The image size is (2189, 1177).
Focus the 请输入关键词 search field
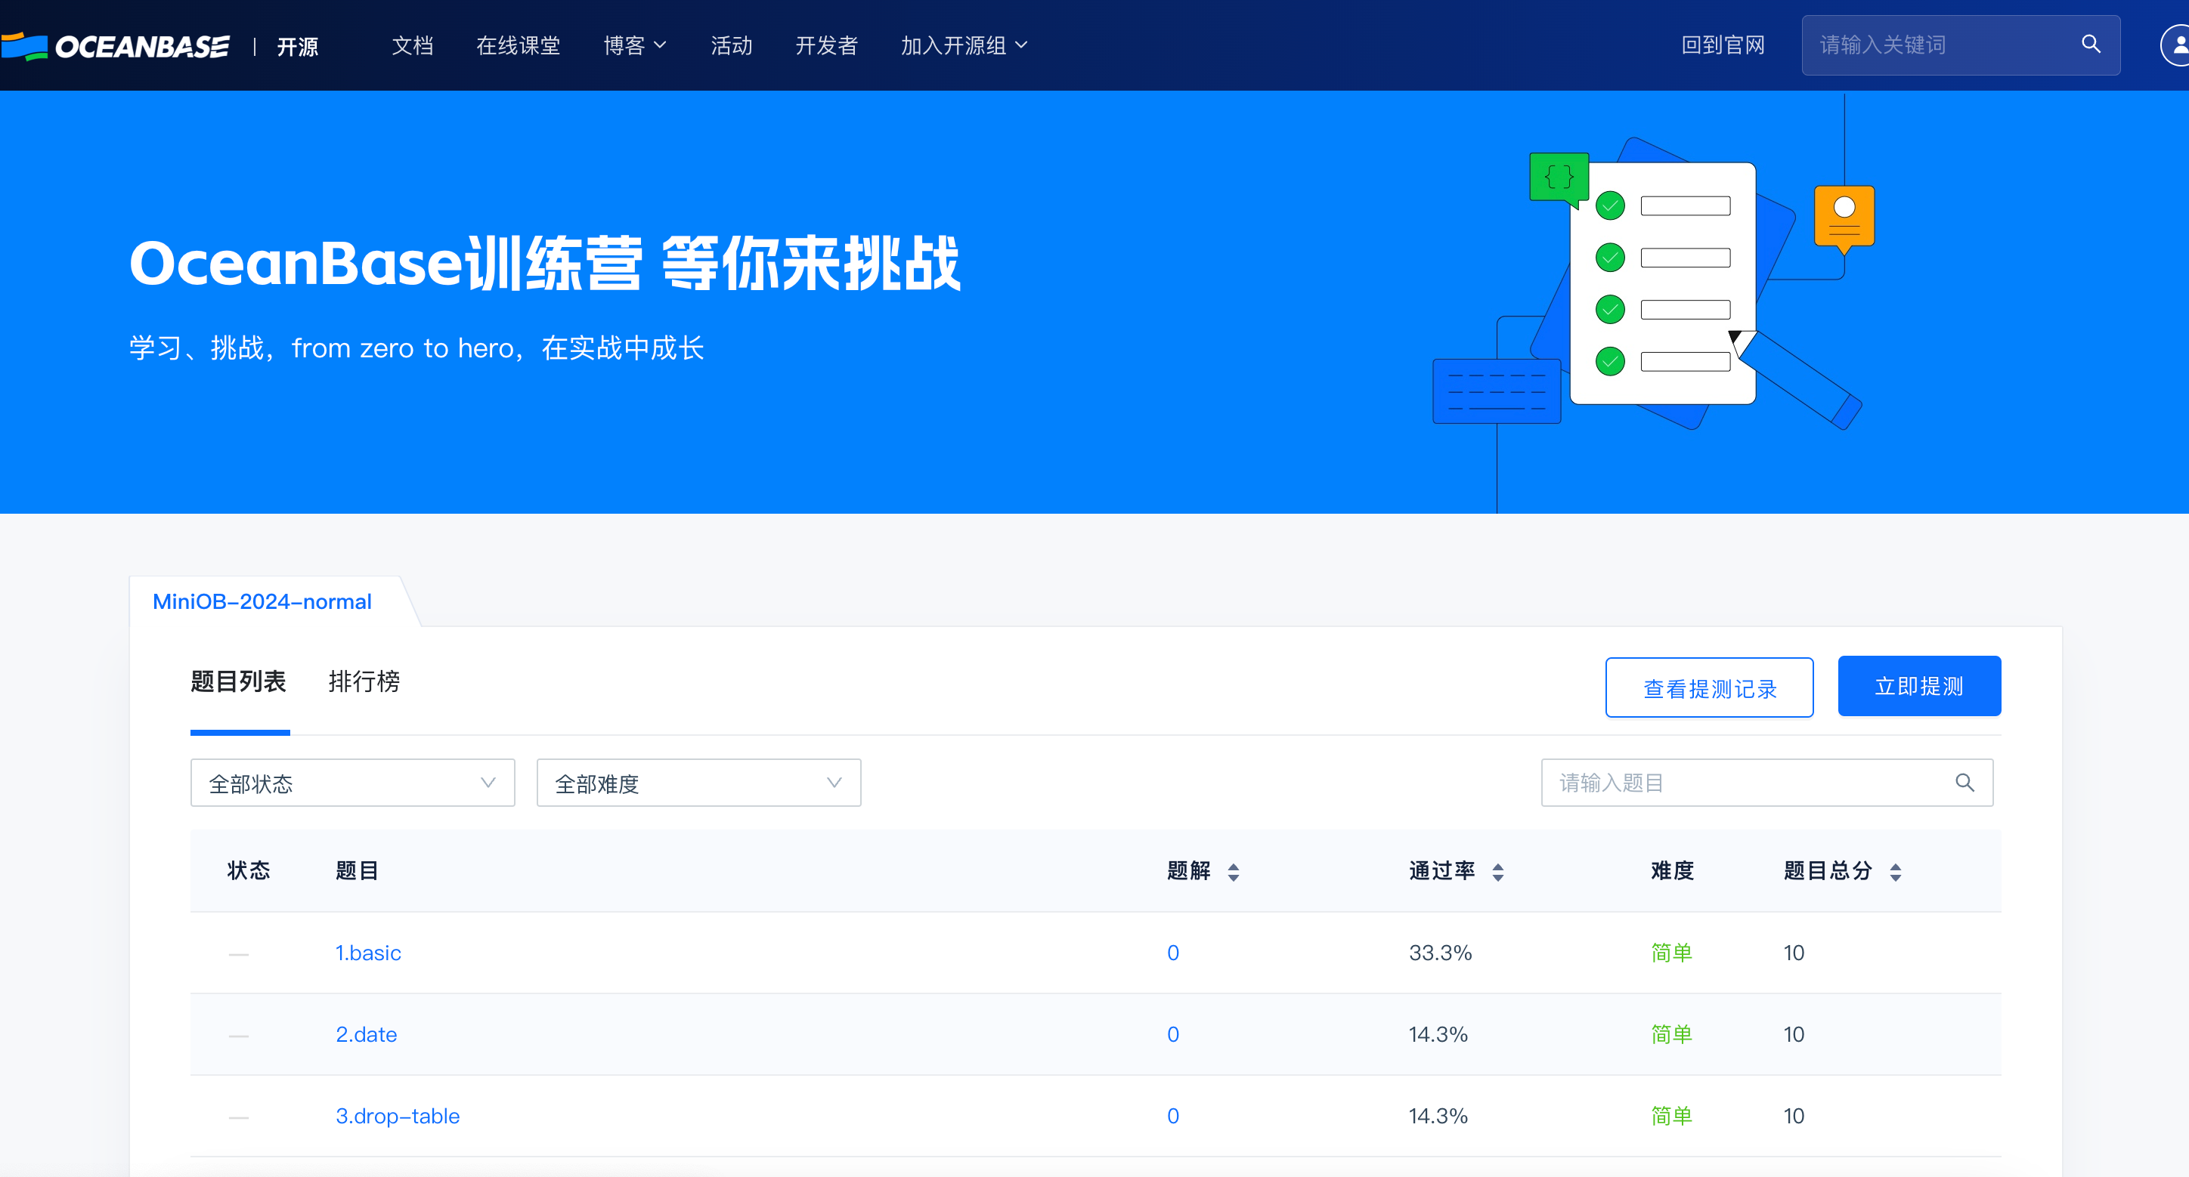coord(1961,45)
